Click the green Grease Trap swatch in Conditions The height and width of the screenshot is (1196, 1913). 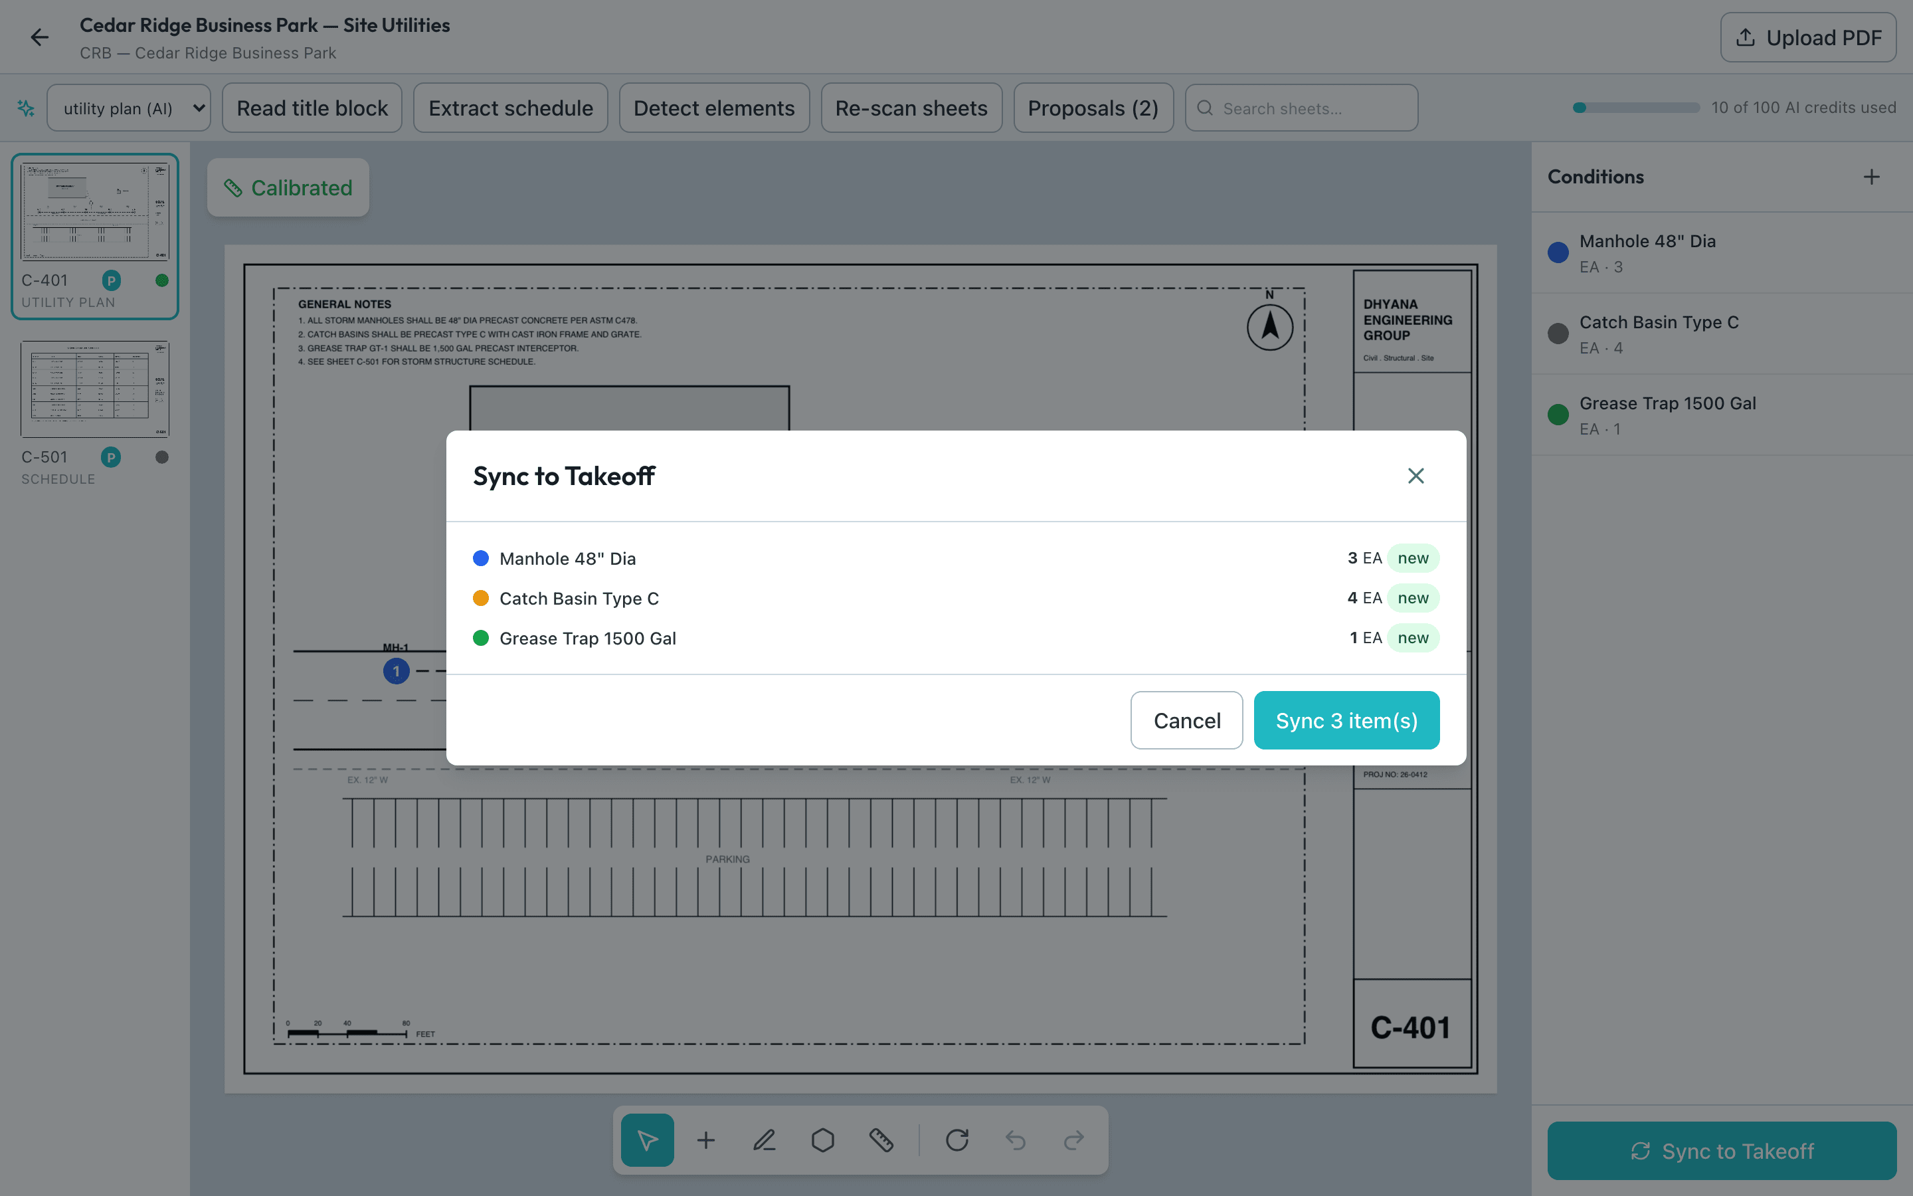pos(1558,415)
